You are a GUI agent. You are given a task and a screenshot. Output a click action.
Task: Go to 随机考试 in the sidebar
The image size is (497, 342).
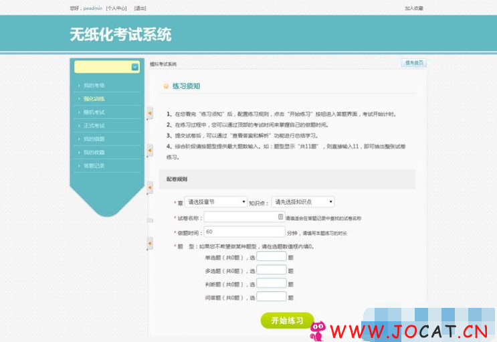click(x=94, y=112)
